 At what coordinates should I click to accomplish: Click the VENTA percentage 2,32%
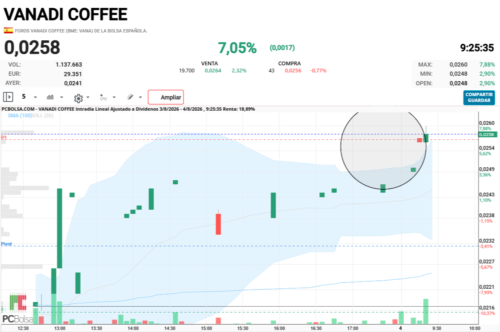tap(239, 71)
